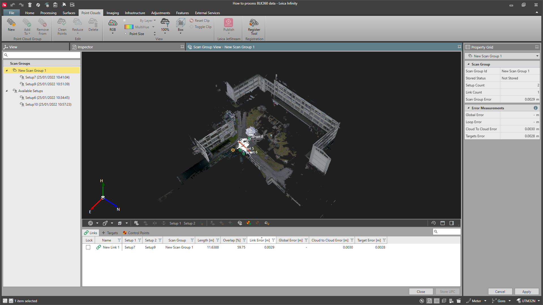This screenshot has height=305, width=543.
Task: Click the Error Measurements info icon
Action: pos(535,108)
